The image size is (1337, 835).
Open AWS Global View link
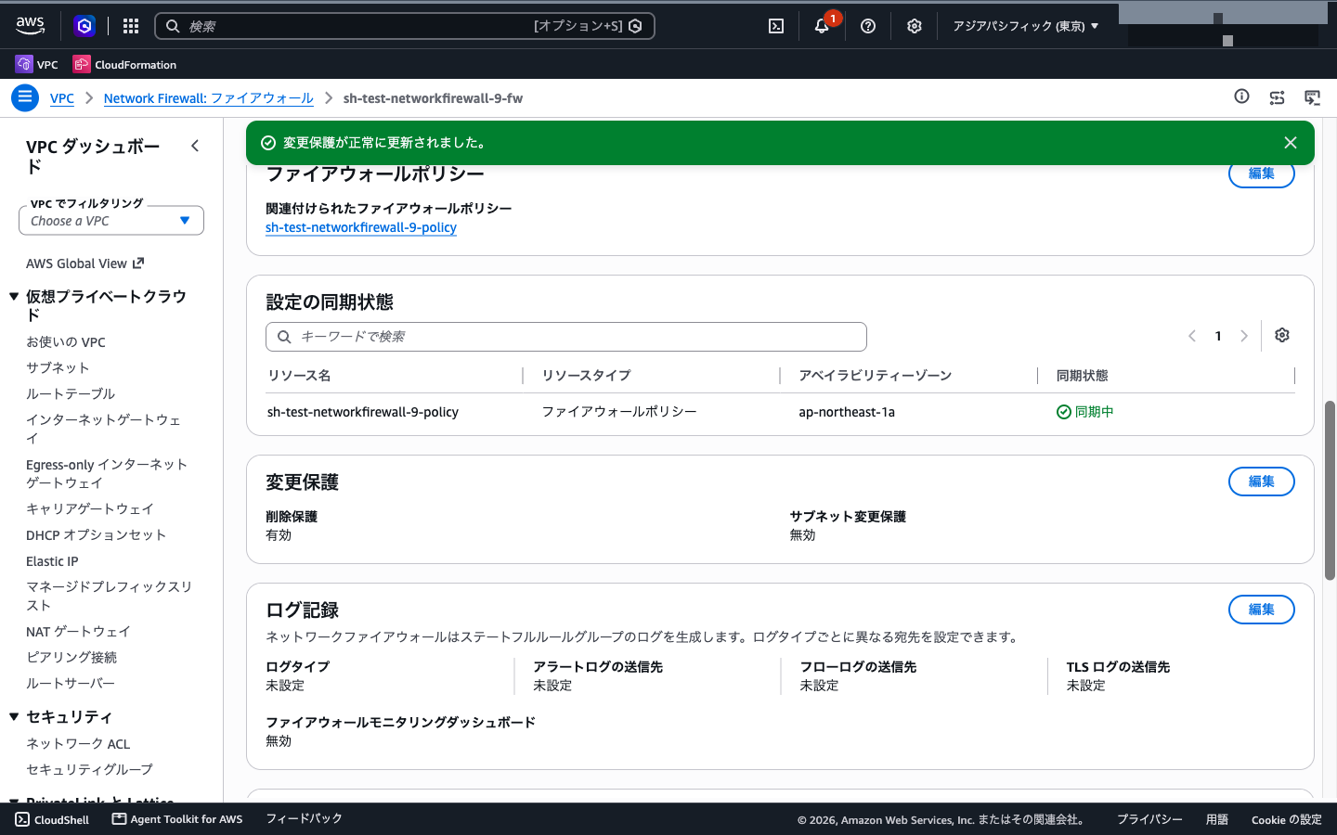(84, 263)
